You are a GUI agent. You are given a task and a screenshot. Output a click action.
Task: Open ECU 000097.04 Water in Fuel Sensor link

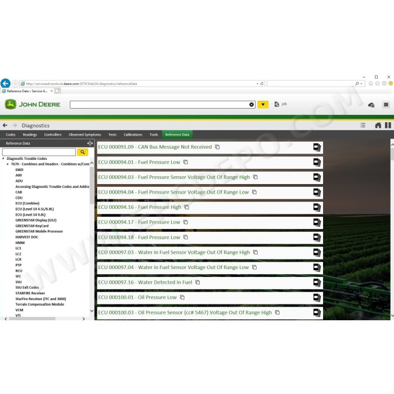coord(173,267)
